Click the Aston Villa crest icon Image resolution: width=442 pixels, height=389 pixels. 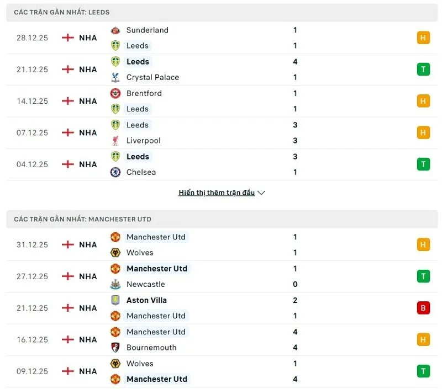pyautogui.click(x=115, y=300)
